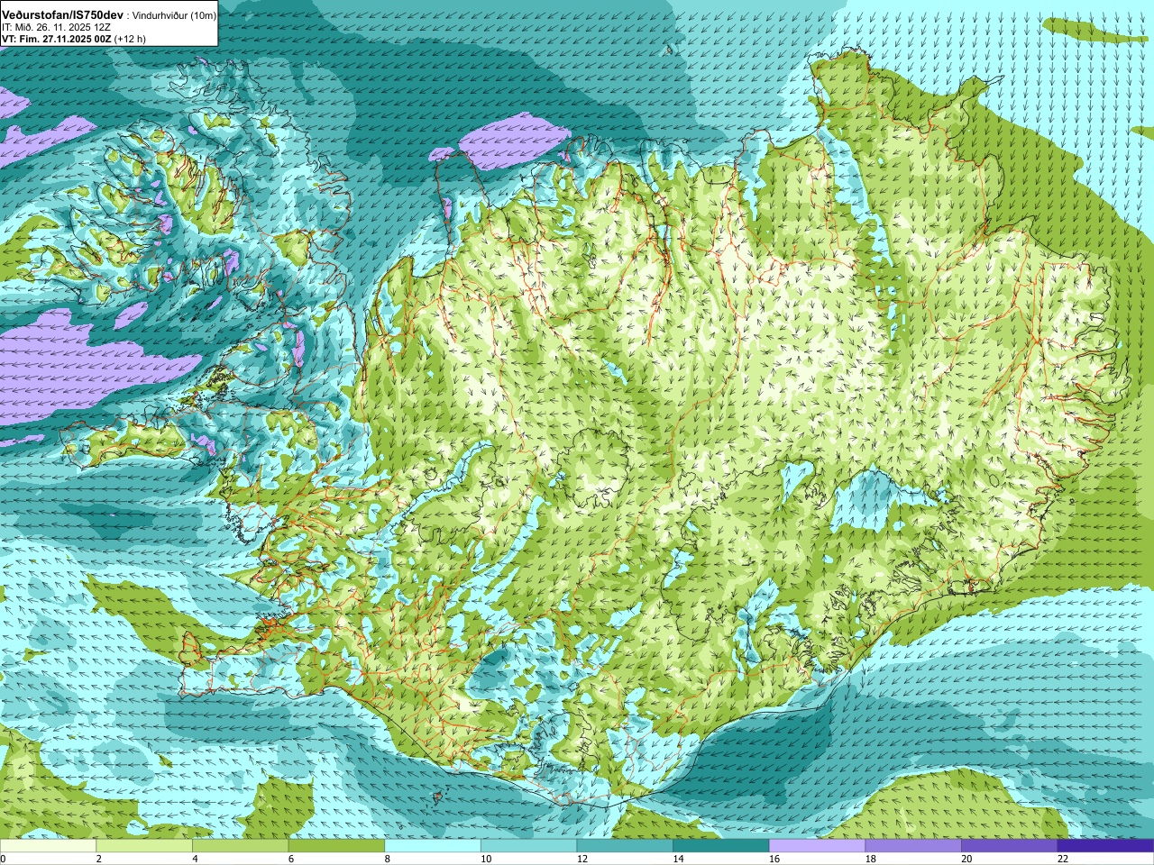This screenshot has width=1154, height=865.
Task: Click the legend tick label '20'
Action: tap(967, 859)
